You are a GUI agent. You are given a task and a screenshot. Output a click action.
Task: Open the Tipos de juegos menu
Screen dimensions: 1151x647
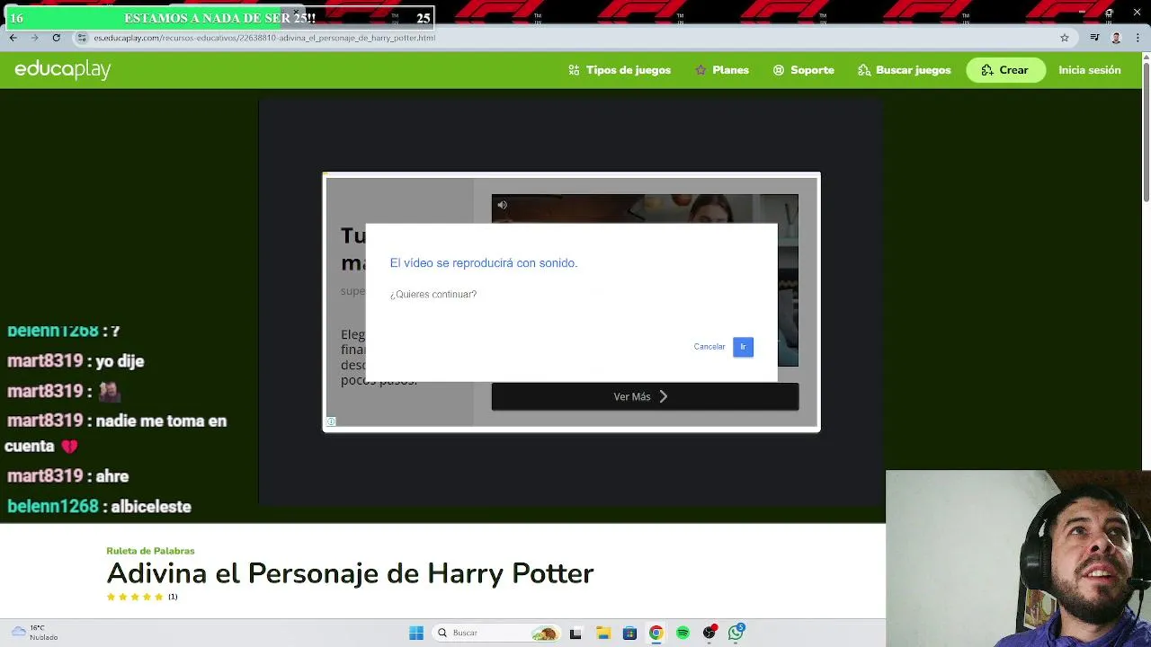click(x=620, y=70)
